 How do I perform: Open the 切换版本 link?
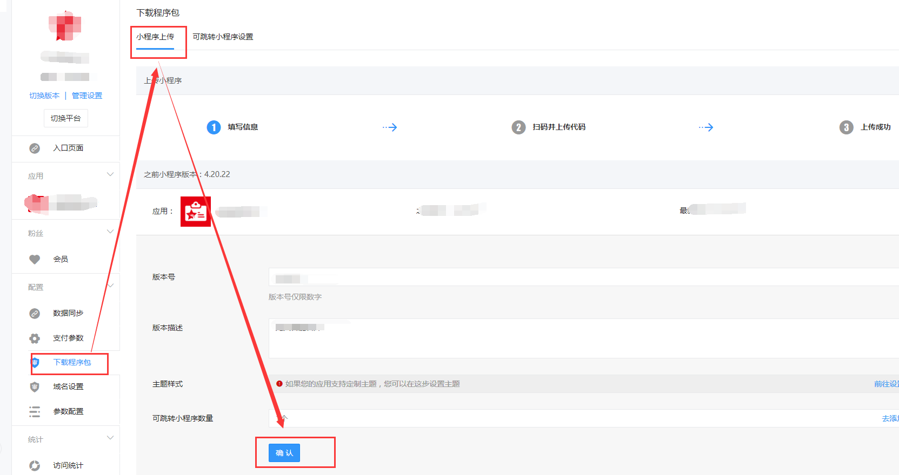[44, 96]
